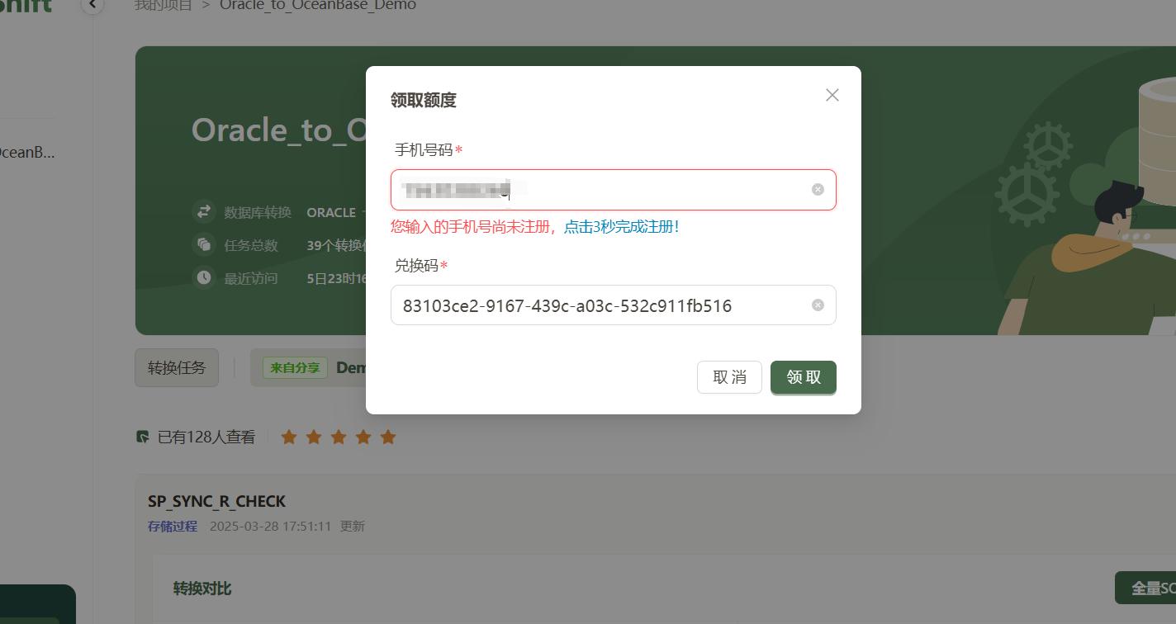Rate five stars by clicking the fifth star
The height and width of the screenshot is (624, 1176).
tap(388, 437)
